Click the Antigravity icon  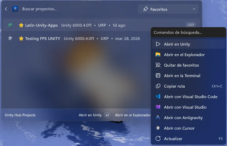pyautogui.click(x=158, y=117)
